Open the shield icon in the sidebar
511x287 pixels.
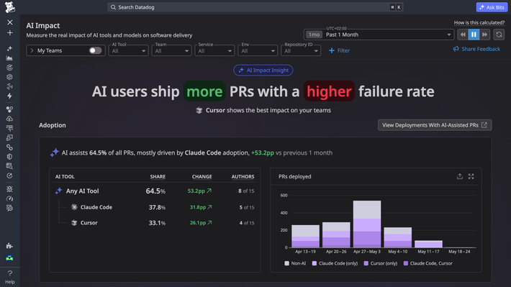click(x=9, y=157)
